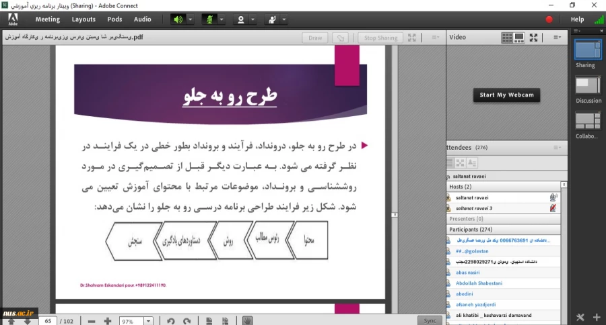Open the Pods menu
The height and width of the screenshot is (325, 606).
click(x=114, y=19)
